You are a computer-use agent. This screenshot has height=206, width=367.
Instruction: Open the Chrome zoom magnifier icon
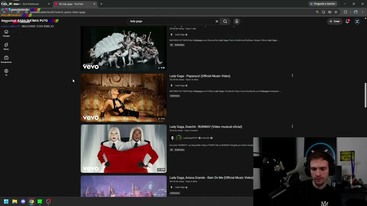(317, 12)
